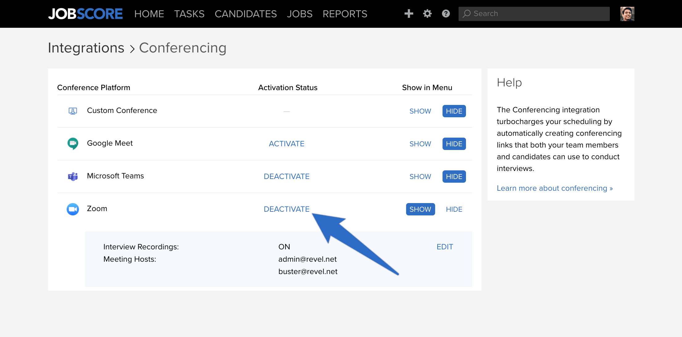Screen dimensions: 682x337
Task: Set Google Meet to Hide
Action: [454, 144]
